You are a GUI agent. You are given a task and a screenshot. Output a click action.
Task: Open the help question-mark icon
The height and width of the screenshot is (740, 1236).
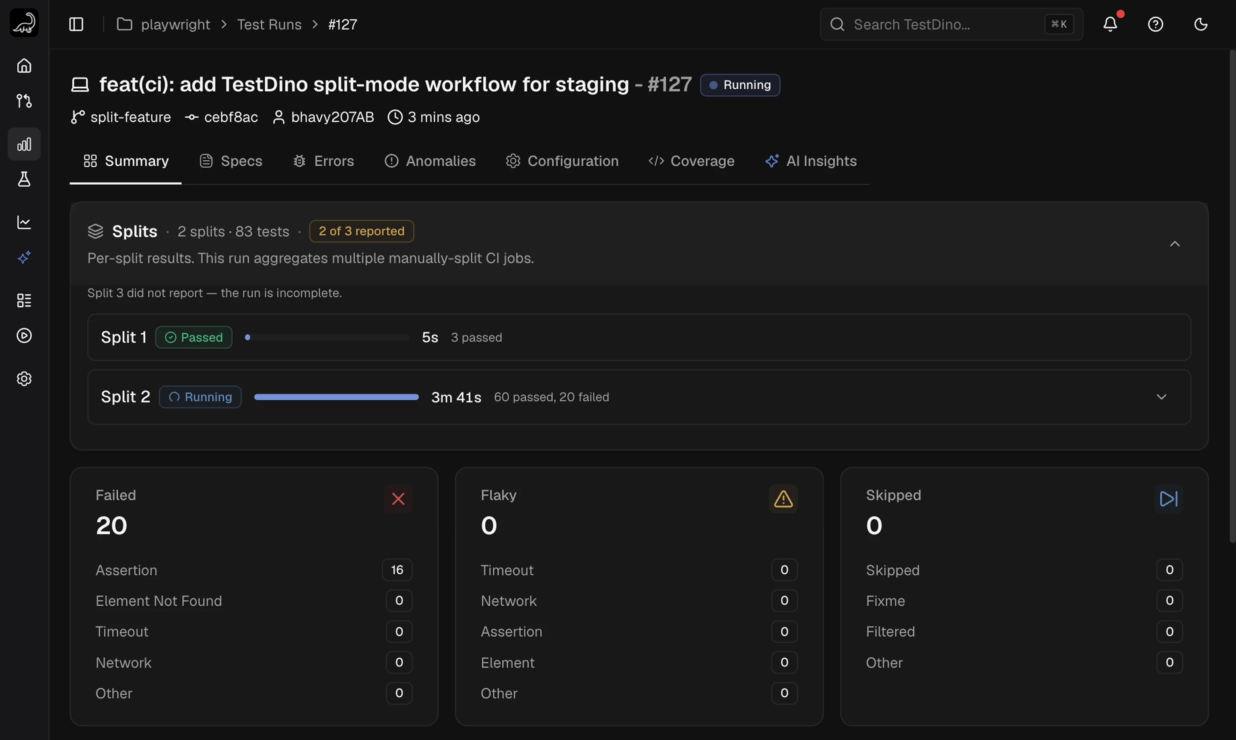point(1155,24)
